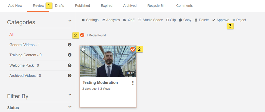Screen dimensions: 265x112
Task: Approve the selected media
Action: 220,20
